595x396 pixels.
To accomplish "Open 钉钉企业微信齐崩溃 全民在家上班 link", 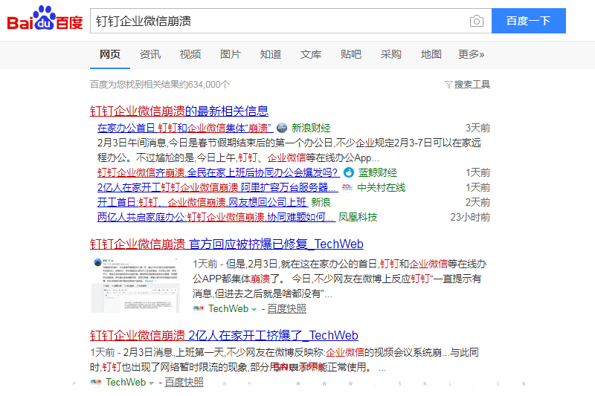I will [219, 172].
